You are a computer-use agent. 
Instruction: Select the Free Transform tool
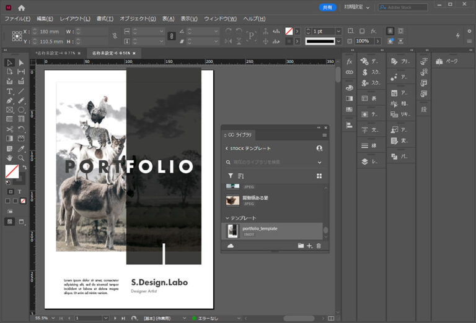click(x=21, y=129)
